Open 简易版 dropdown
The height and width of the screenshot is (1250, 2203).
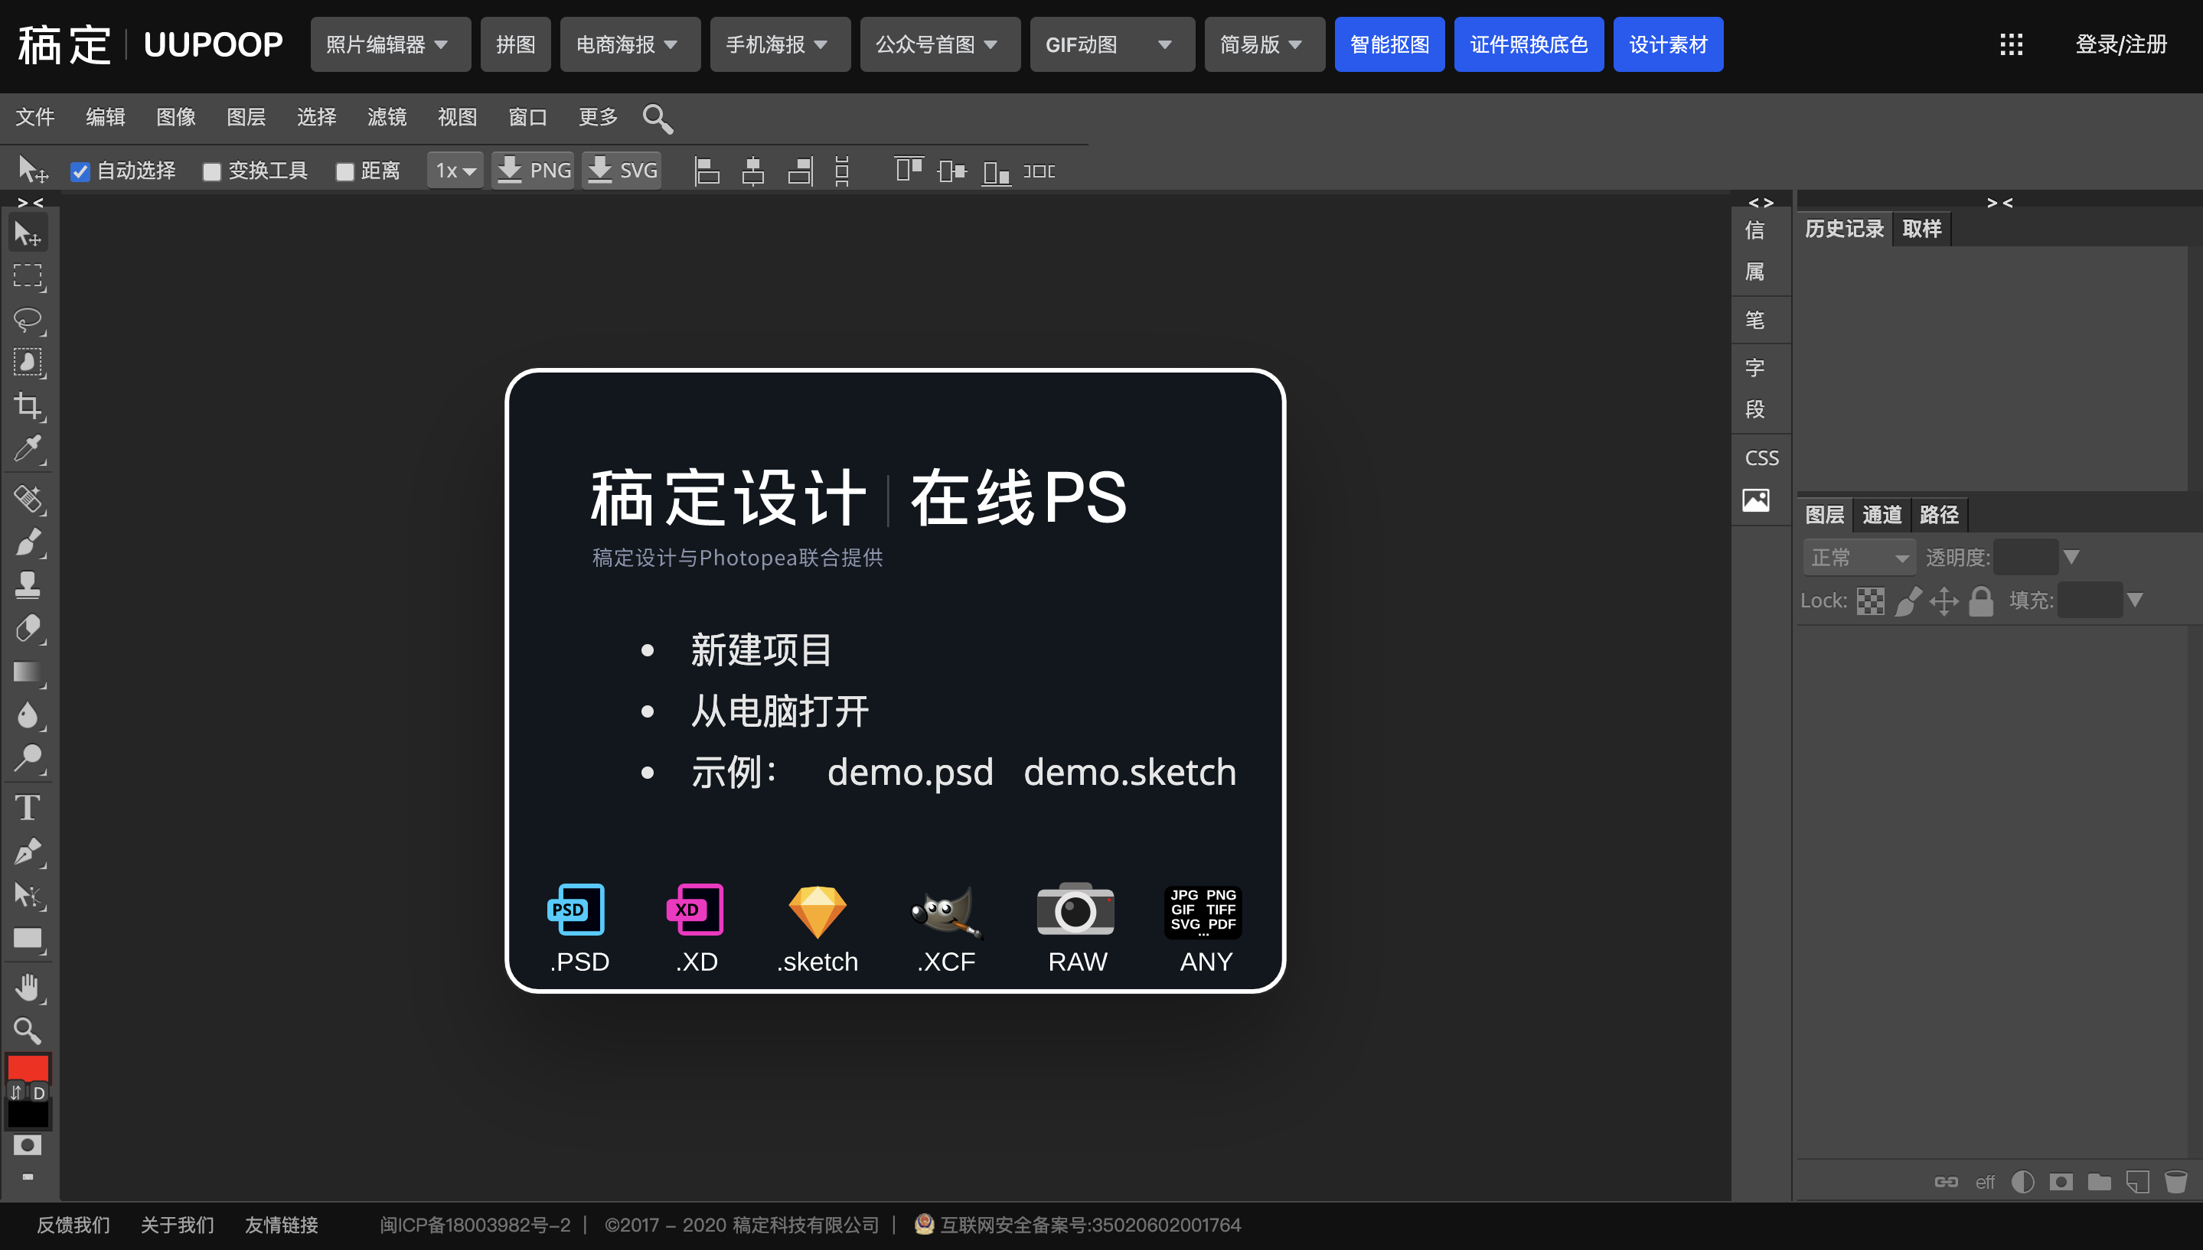pyautogui.click(x=1265, y=44)
